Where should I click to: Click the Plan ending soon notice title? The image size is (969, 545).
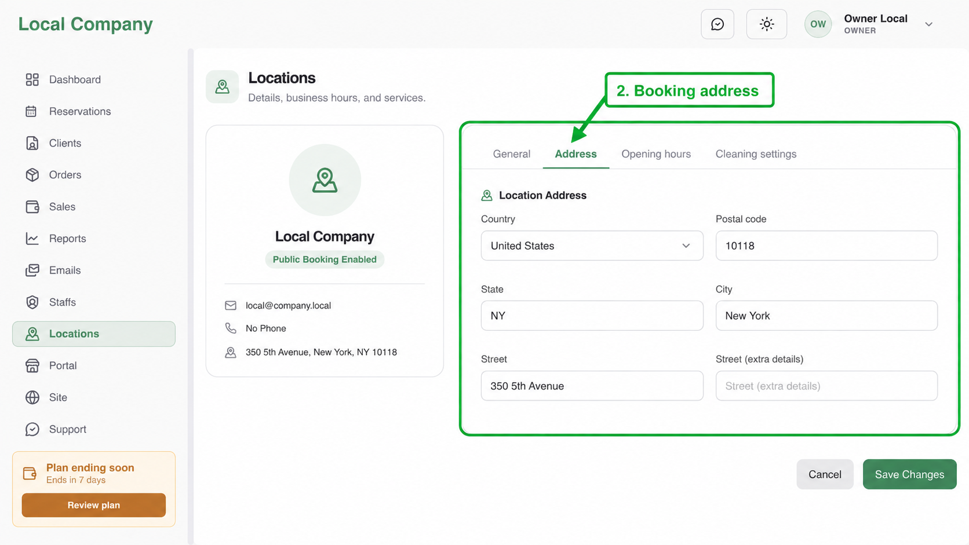90,467
